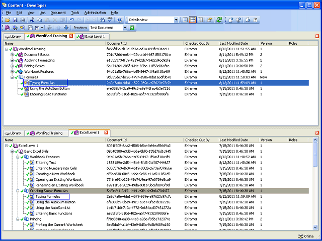Cut selection with the scissors icon
322x241 pixels.
(32, 20)
